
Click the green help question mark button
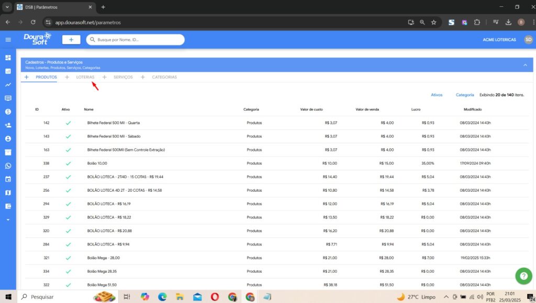click(523, 276)
